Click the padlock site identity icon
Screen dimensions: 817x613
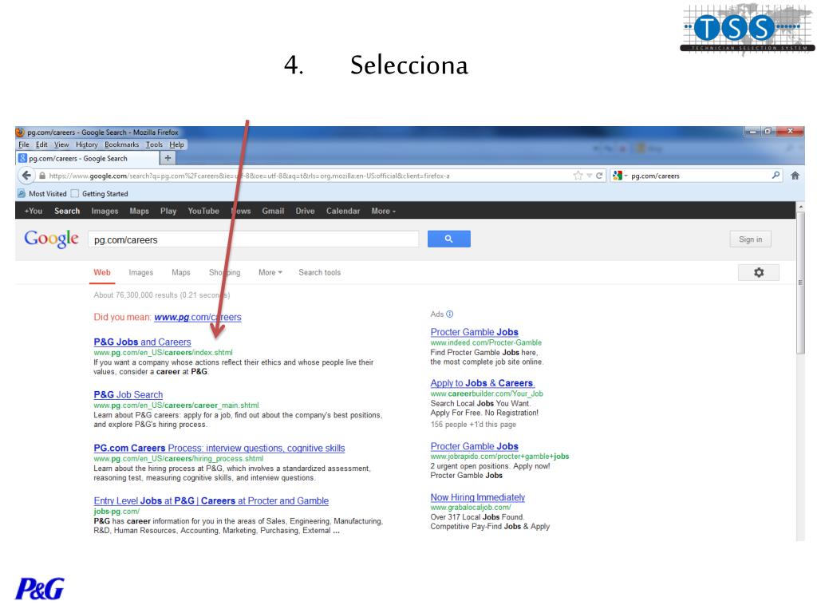point(42,176)
